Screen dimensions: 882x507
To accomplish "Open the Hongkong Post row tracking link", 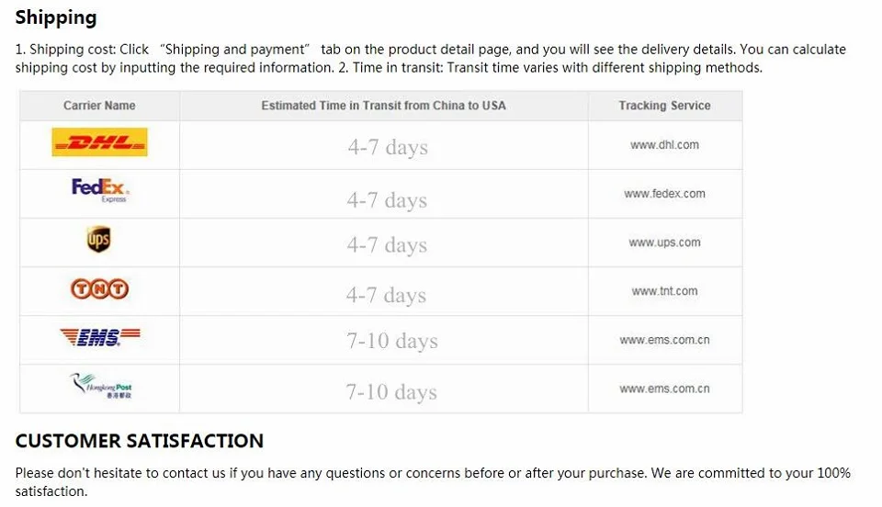I will pos(664,389).
